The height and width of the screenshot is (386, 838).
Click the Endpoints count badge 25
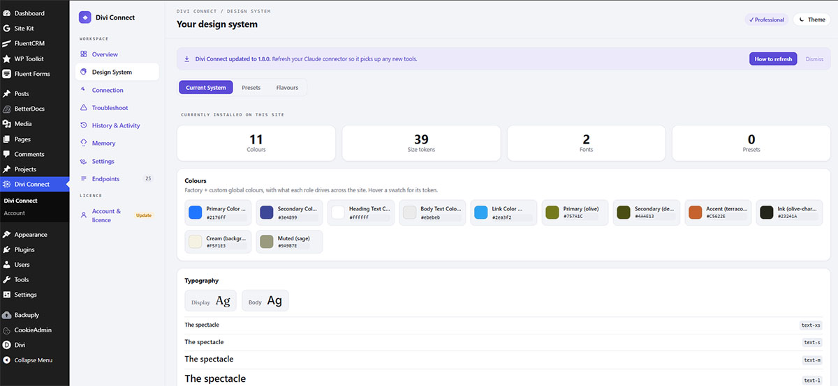(148, 179)
